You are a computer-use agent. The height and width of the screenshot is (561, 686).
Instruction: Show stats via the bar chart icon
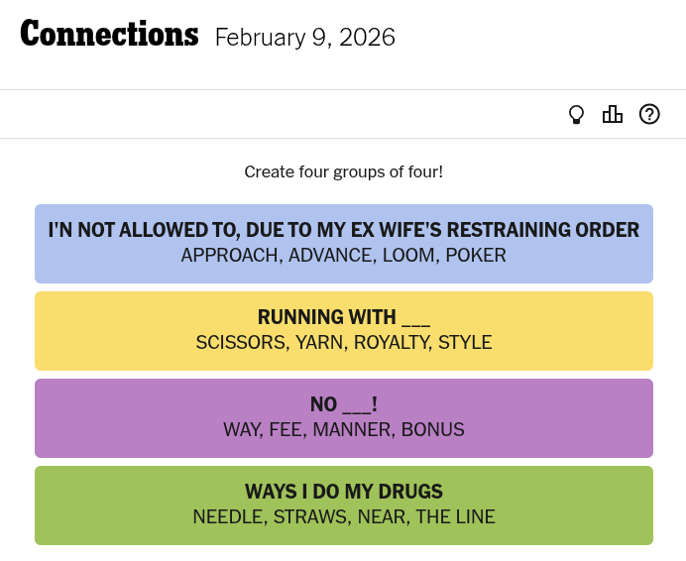(x=613, y=115)
